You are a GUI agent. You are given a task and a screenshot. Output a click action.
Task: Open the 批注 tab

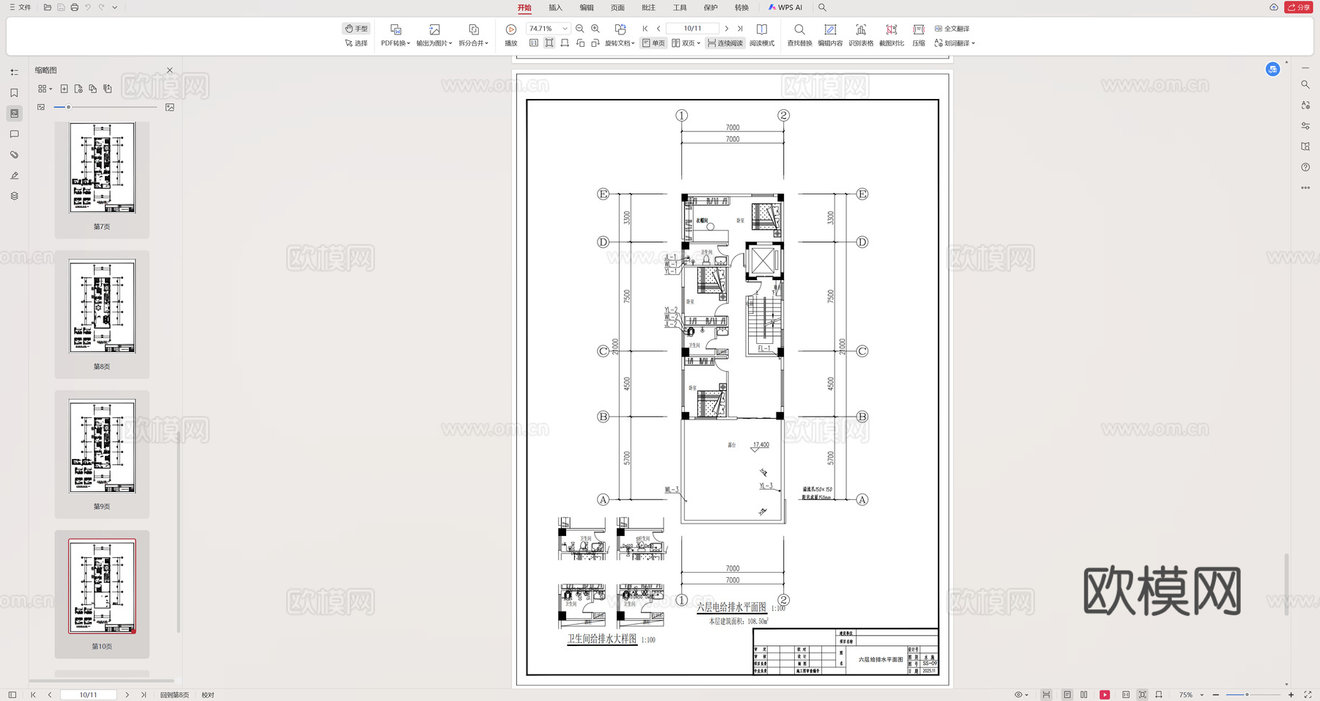coord(648,8)
